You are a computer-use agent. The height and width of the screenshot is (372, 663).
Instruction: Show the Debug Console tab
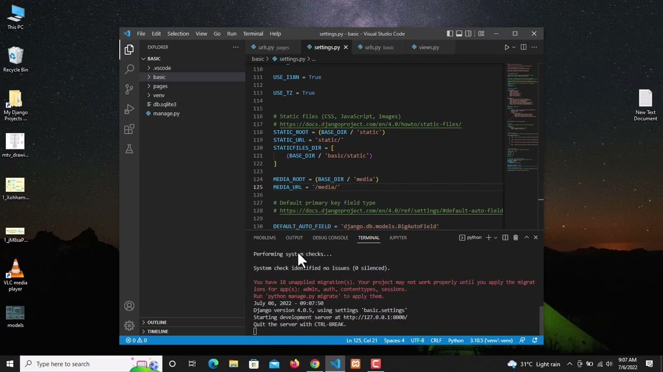click(330, 238)
